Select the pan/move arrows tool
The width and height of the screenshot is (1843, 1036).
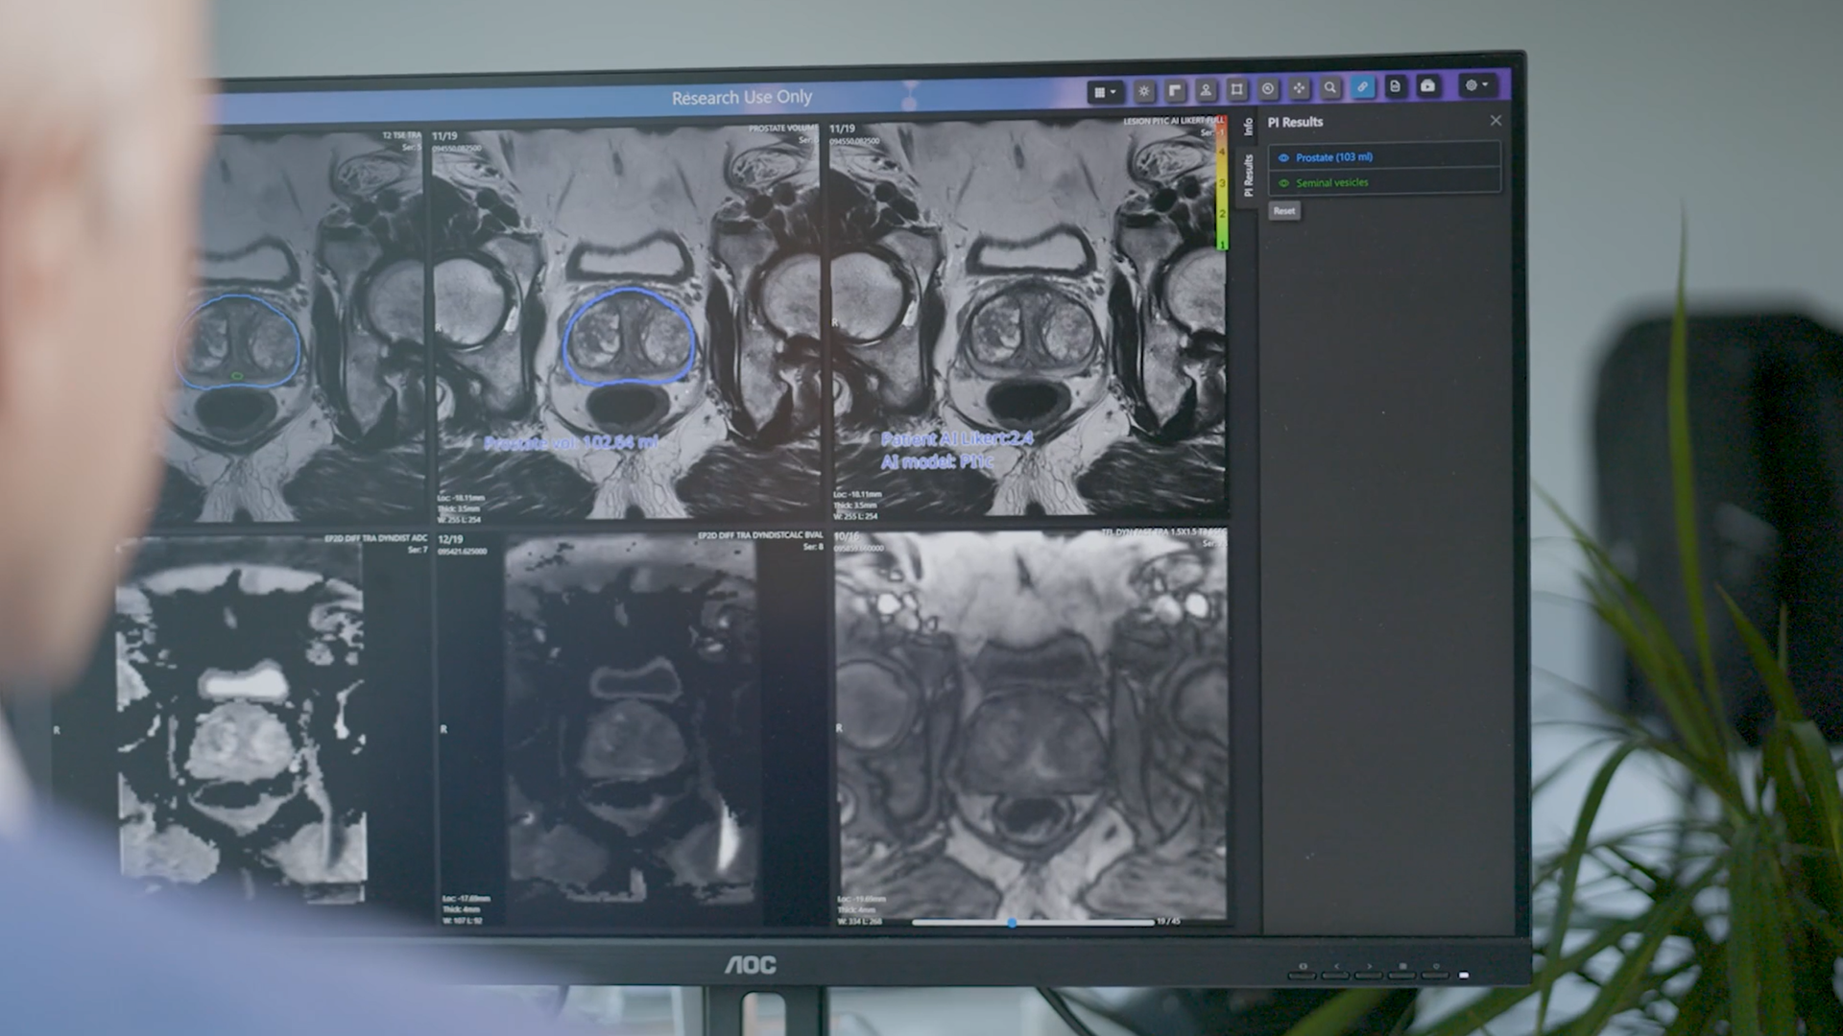click(1299, 88)
